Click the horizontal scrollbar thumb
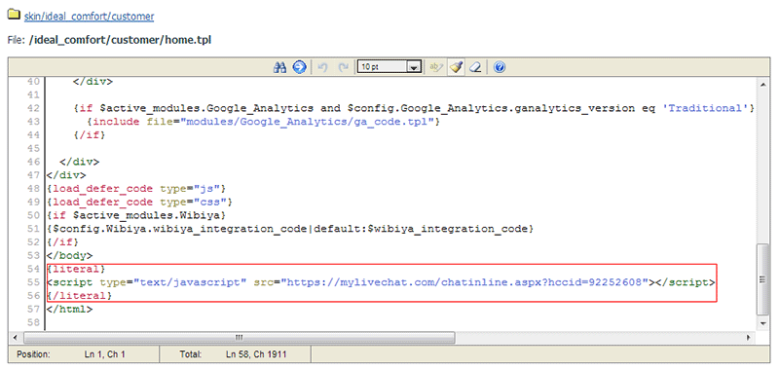Image resolution: width=779 pixels, height=370 pixels. pos(239,338)
